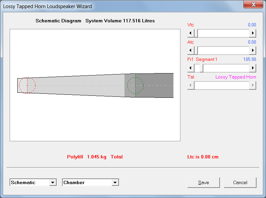The height and width of the screenshot is (198, 266).
Task: Click the Atc slider thumb
Action: [196, 50]
